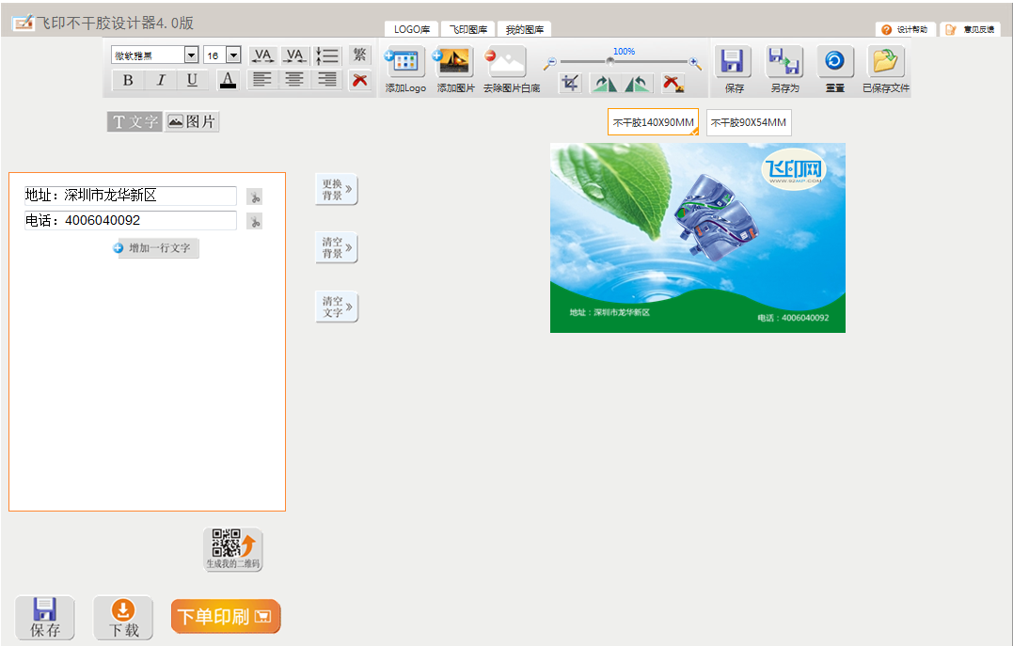The image size is (1013, 646).
Task: Open the font size 16 dropdown
Action: (x=233, y=55)
